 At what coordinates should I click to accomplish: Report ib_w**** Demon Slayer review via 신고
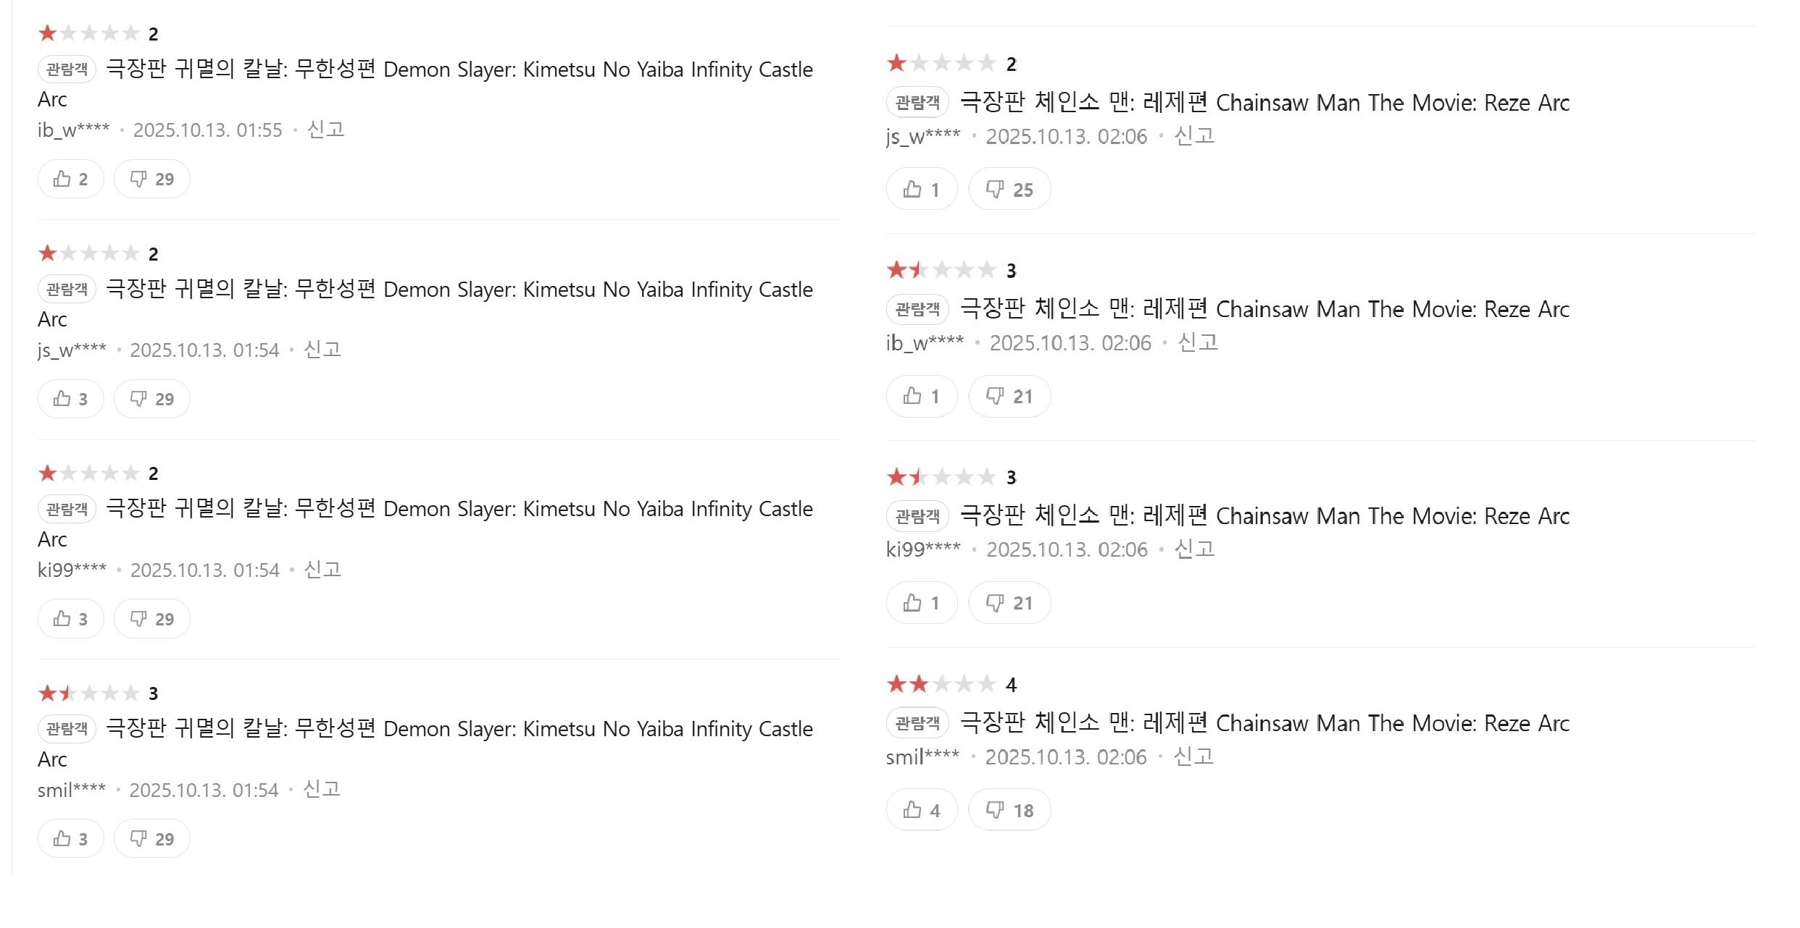(x=325, y=130)
